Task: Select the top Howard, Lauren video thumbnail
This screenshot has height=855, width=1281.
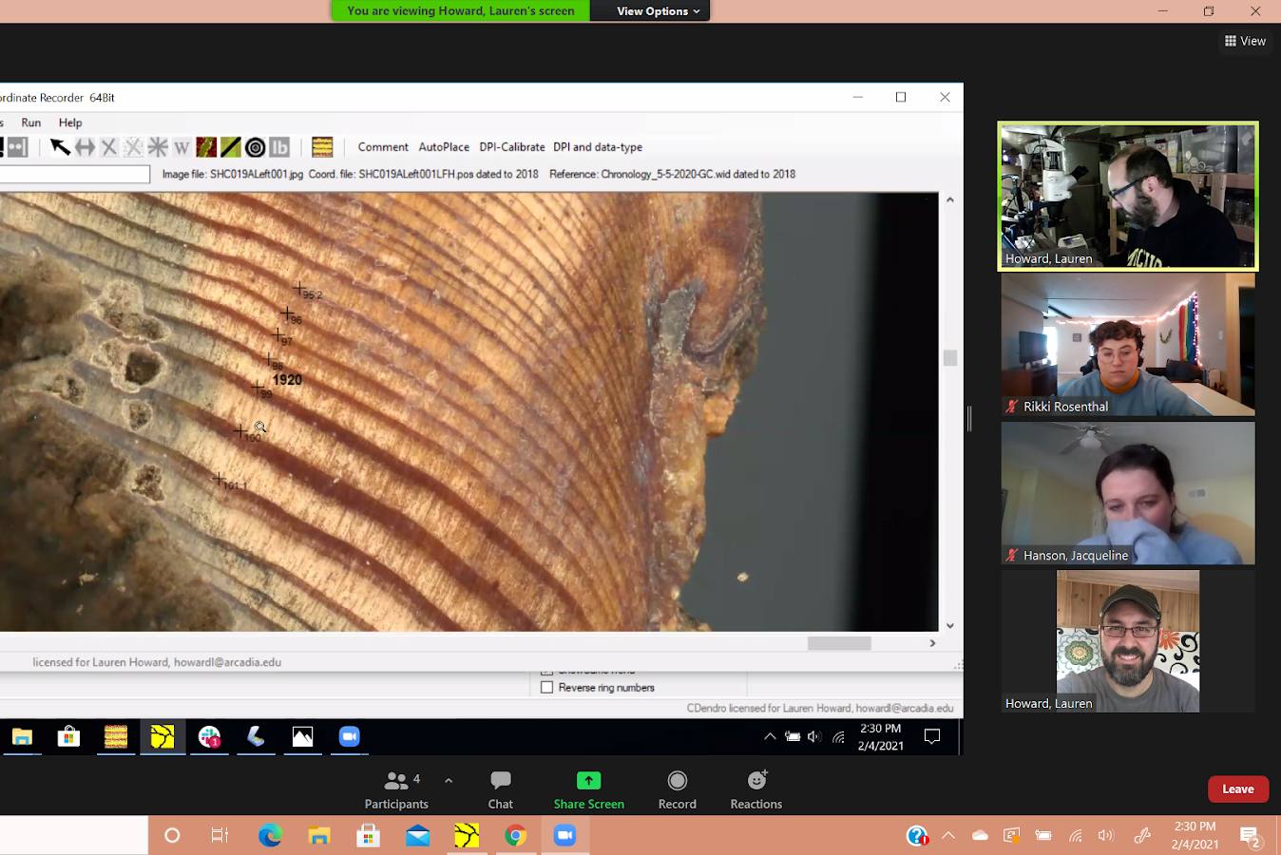Action: point(1128,196)
